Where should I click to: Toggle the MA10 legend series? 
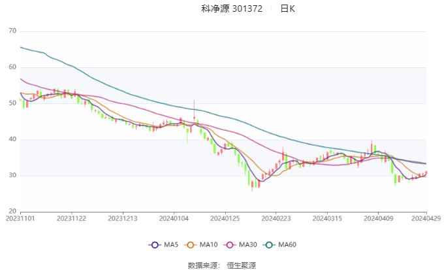click(200, 245)
